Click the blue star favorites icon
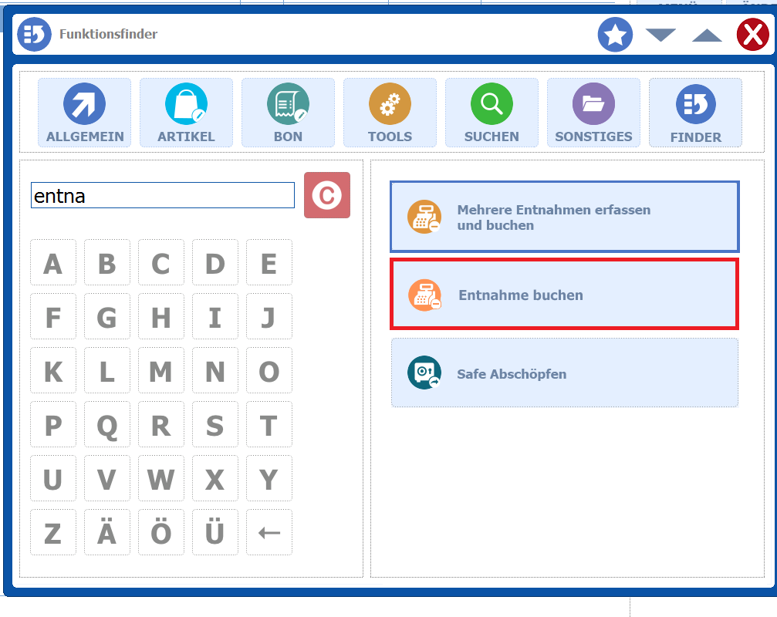The image size is (777, 617). coord(615,35)
